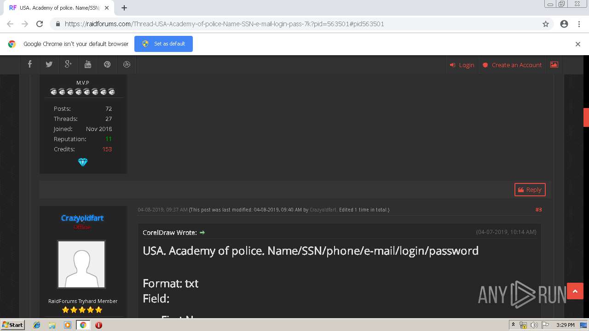Click the quoted post heading text
The width and height of the screenshot is (589, 331).
[x=311, y=251]
